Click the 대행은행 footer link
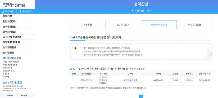This screenshot has width=218, height=98. coord(10,96)
